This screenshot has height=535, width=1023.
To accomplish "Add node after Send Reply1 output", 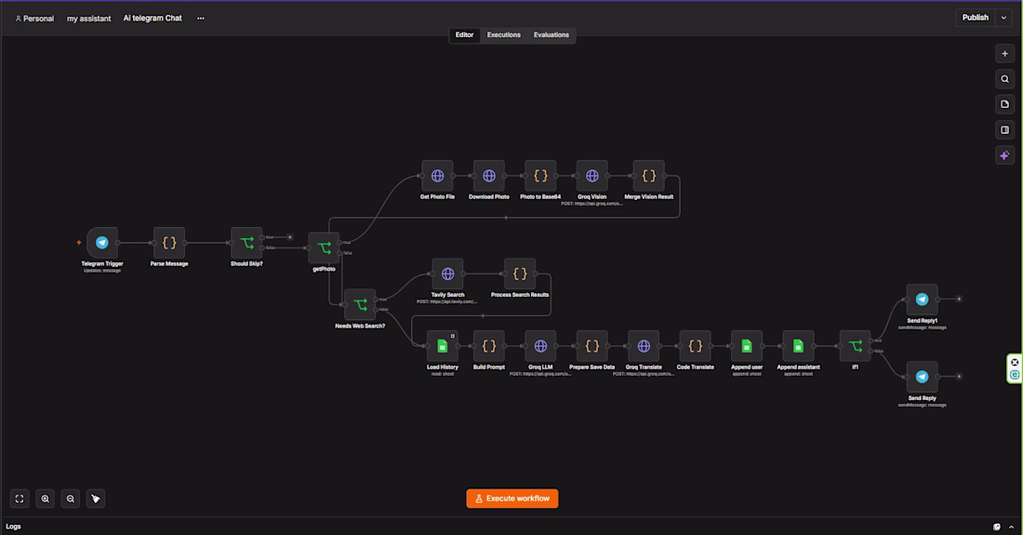I will (959, 300).
